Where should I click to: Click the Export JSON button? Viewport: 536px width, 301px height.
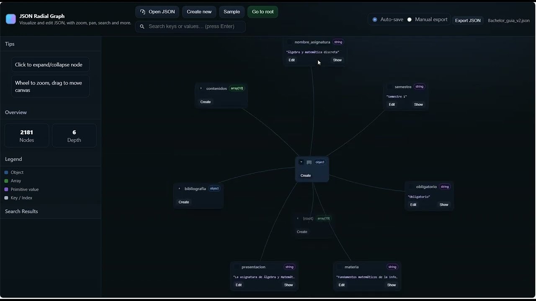(468, 20)
